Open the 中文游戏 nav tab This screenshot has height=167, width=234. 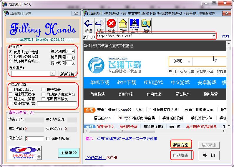pyautogui.click(x=180, y=82)
